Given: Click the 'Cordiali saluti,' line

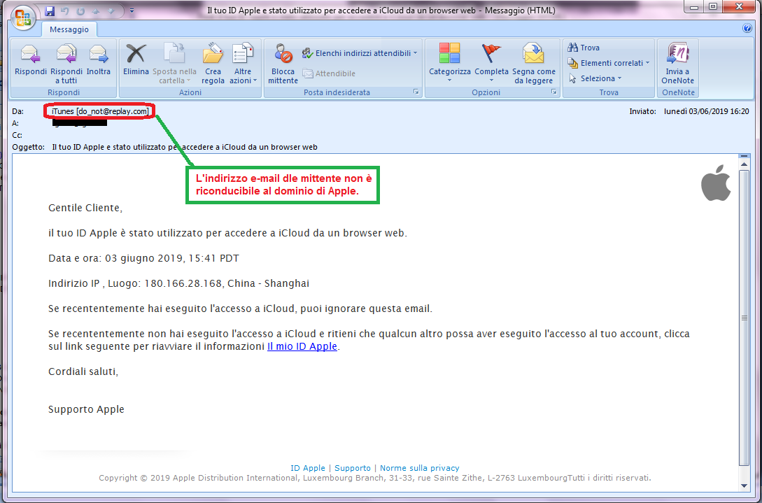Looking at the screenshot, I should tap(83, 371).
